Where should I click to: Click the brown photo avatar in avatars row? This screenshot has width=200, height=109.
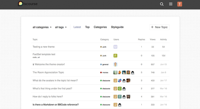[128, 81]
